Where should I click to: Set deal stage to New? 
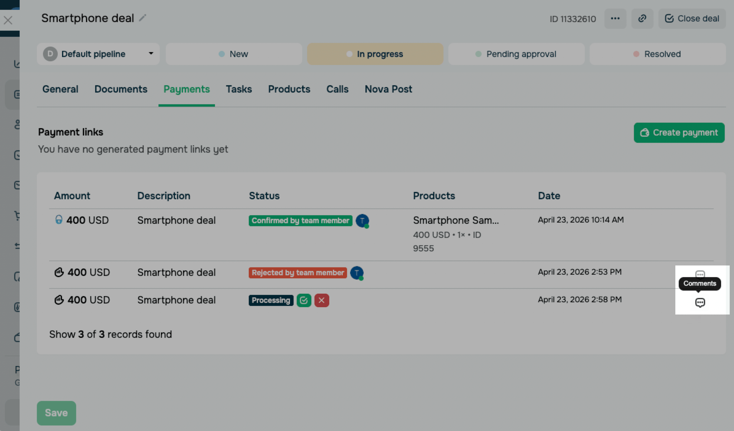pos(234,54)
